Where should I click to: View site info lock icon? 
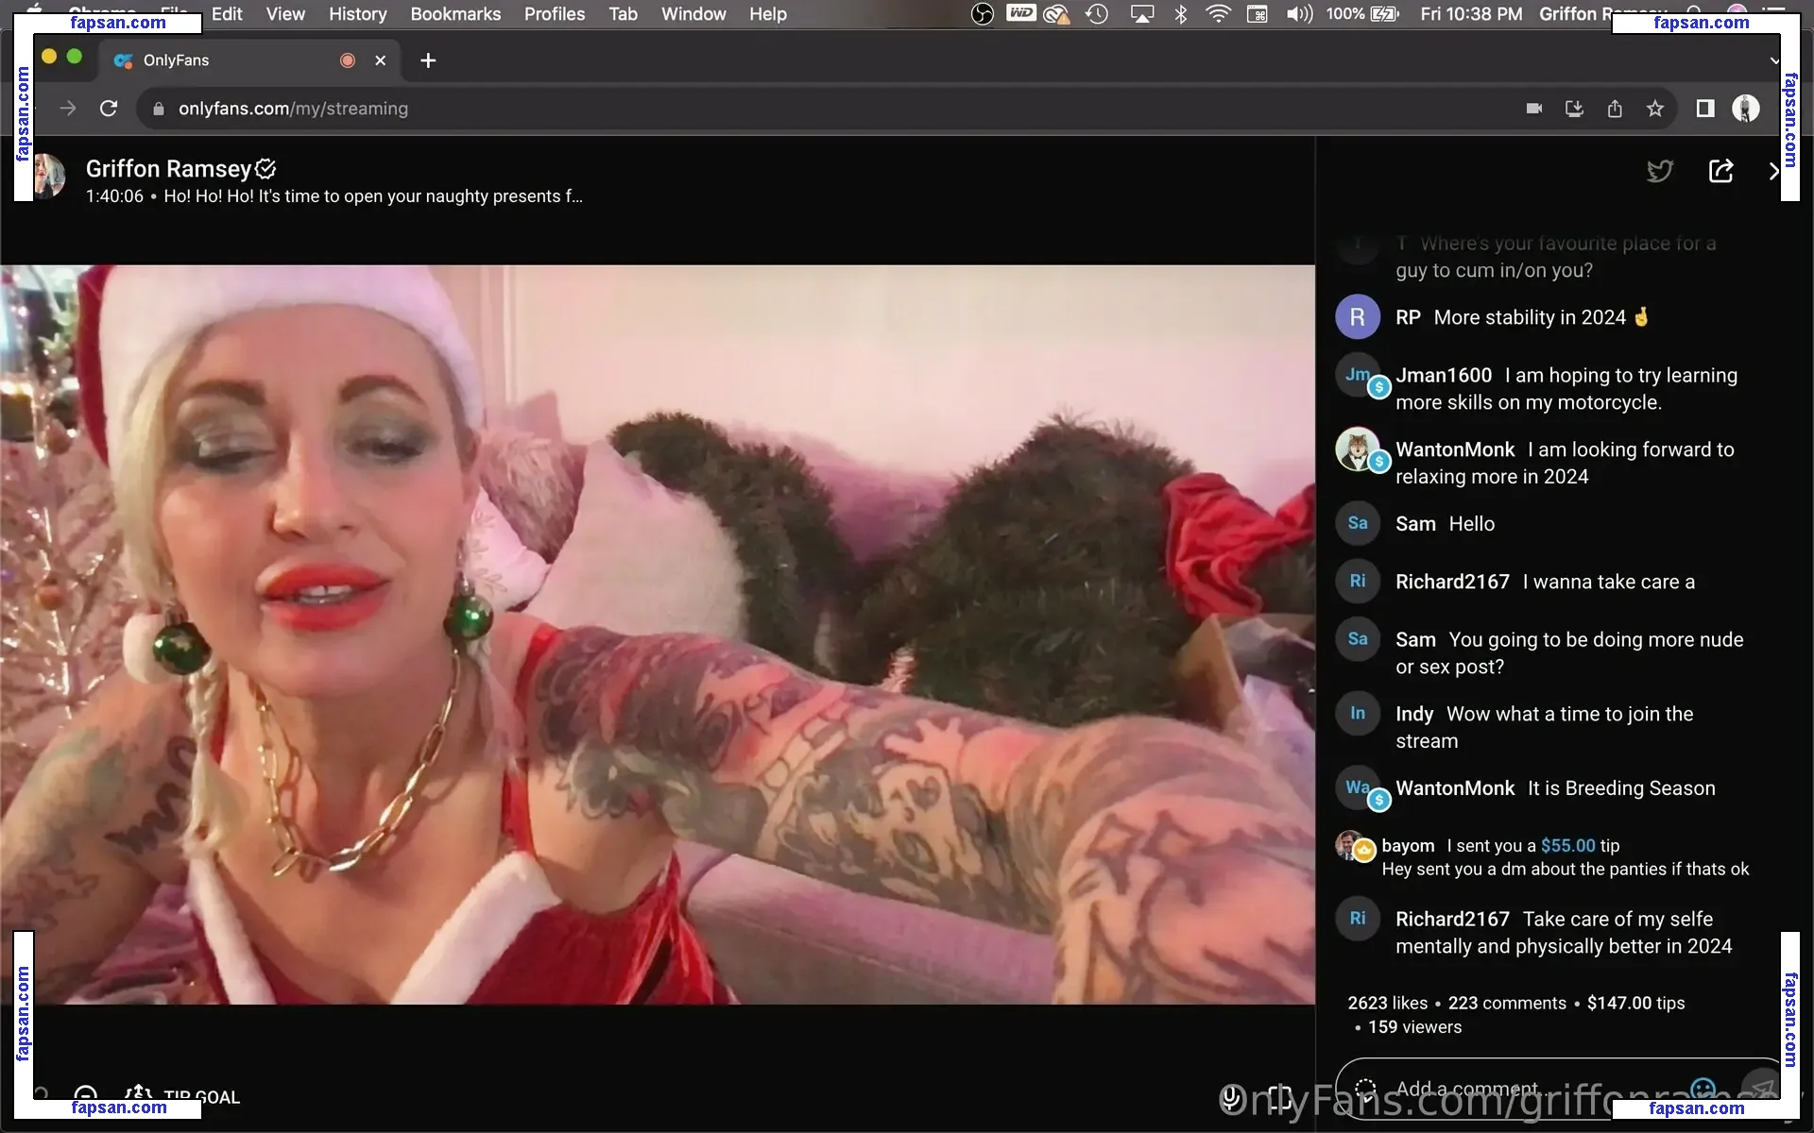(x=158, y=109)
